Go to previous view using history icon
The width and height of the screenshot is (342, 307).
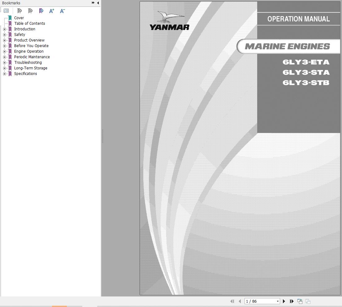(300, 301)
